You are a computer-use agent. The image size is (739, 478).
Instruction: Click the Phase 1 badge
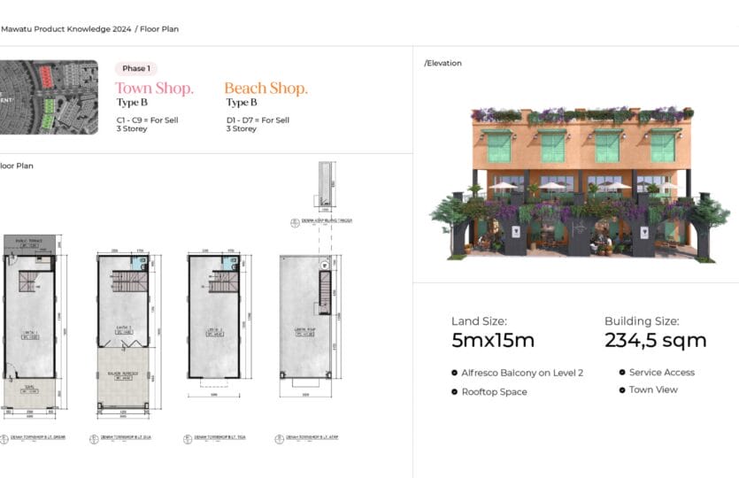[136, 68]
